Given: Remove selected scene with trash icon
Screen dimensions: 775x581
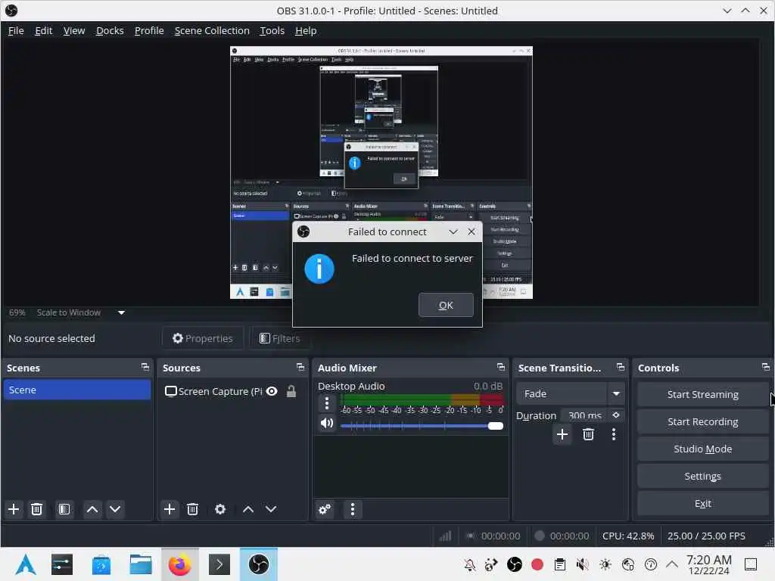Looking at the screenshot, I should [x=36, y=509].
